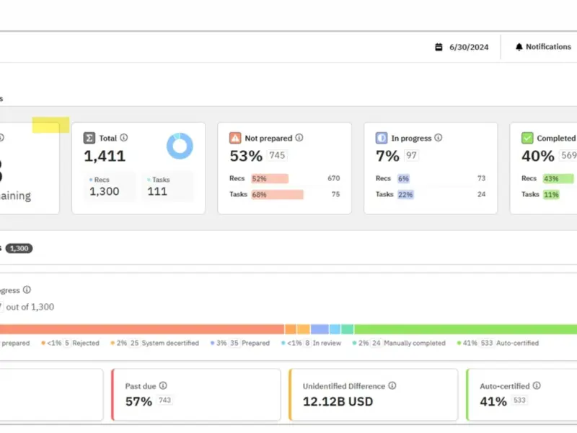This screenshot has height=433, width=577.
Task: Click the Total donut chart
Action: click(180, 146)
